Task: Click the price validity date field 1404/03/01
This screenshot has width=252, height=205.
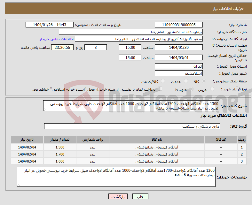Action: (x=178, y=58)
